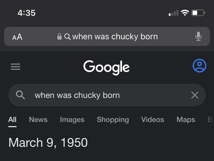Tap the March 9, 1950 answer
This screenshot has width=214, height=161.
48,143
